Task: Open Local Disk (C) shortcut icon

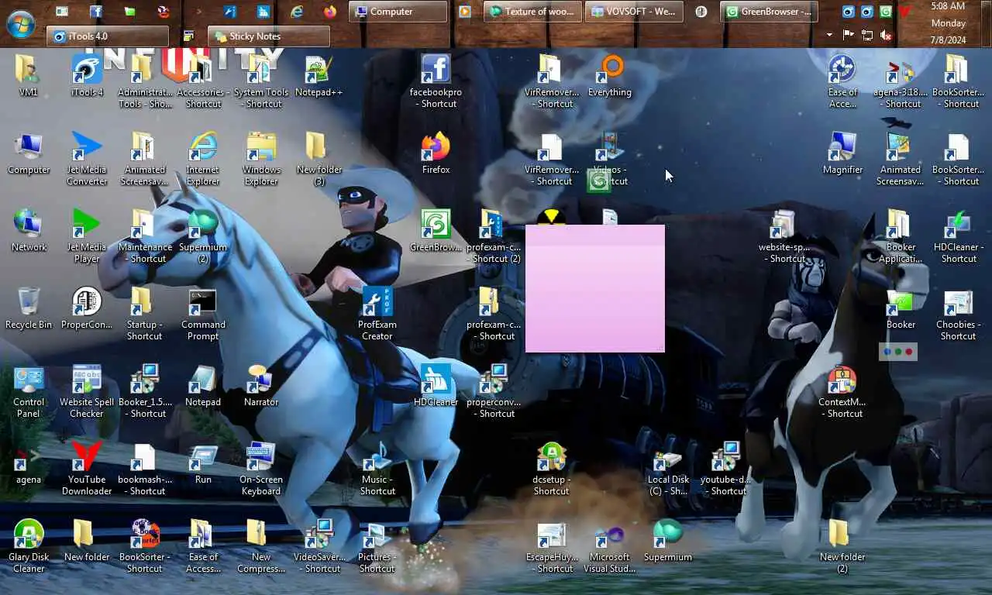Action: tap(668, 469)
